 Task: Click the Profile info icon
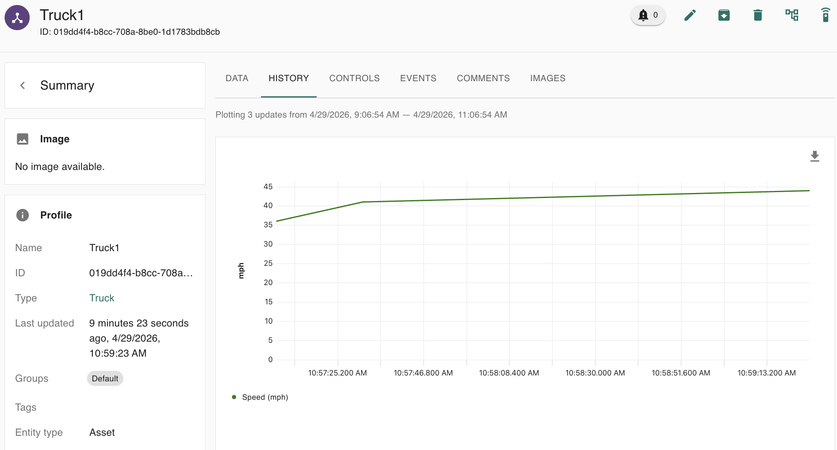[x=23, y=215]
